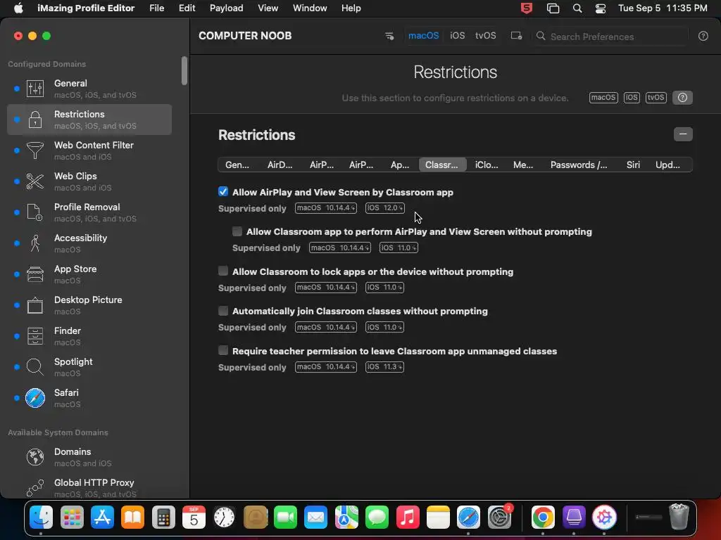The height and width of the screenshot is (540, 721).
Task: Open Web Content Filter funnel icon
Action: click(35, 150)
